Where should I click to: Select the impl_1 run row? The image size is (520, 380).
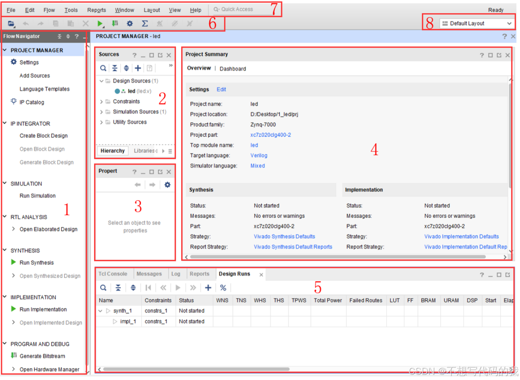[305, 321]
